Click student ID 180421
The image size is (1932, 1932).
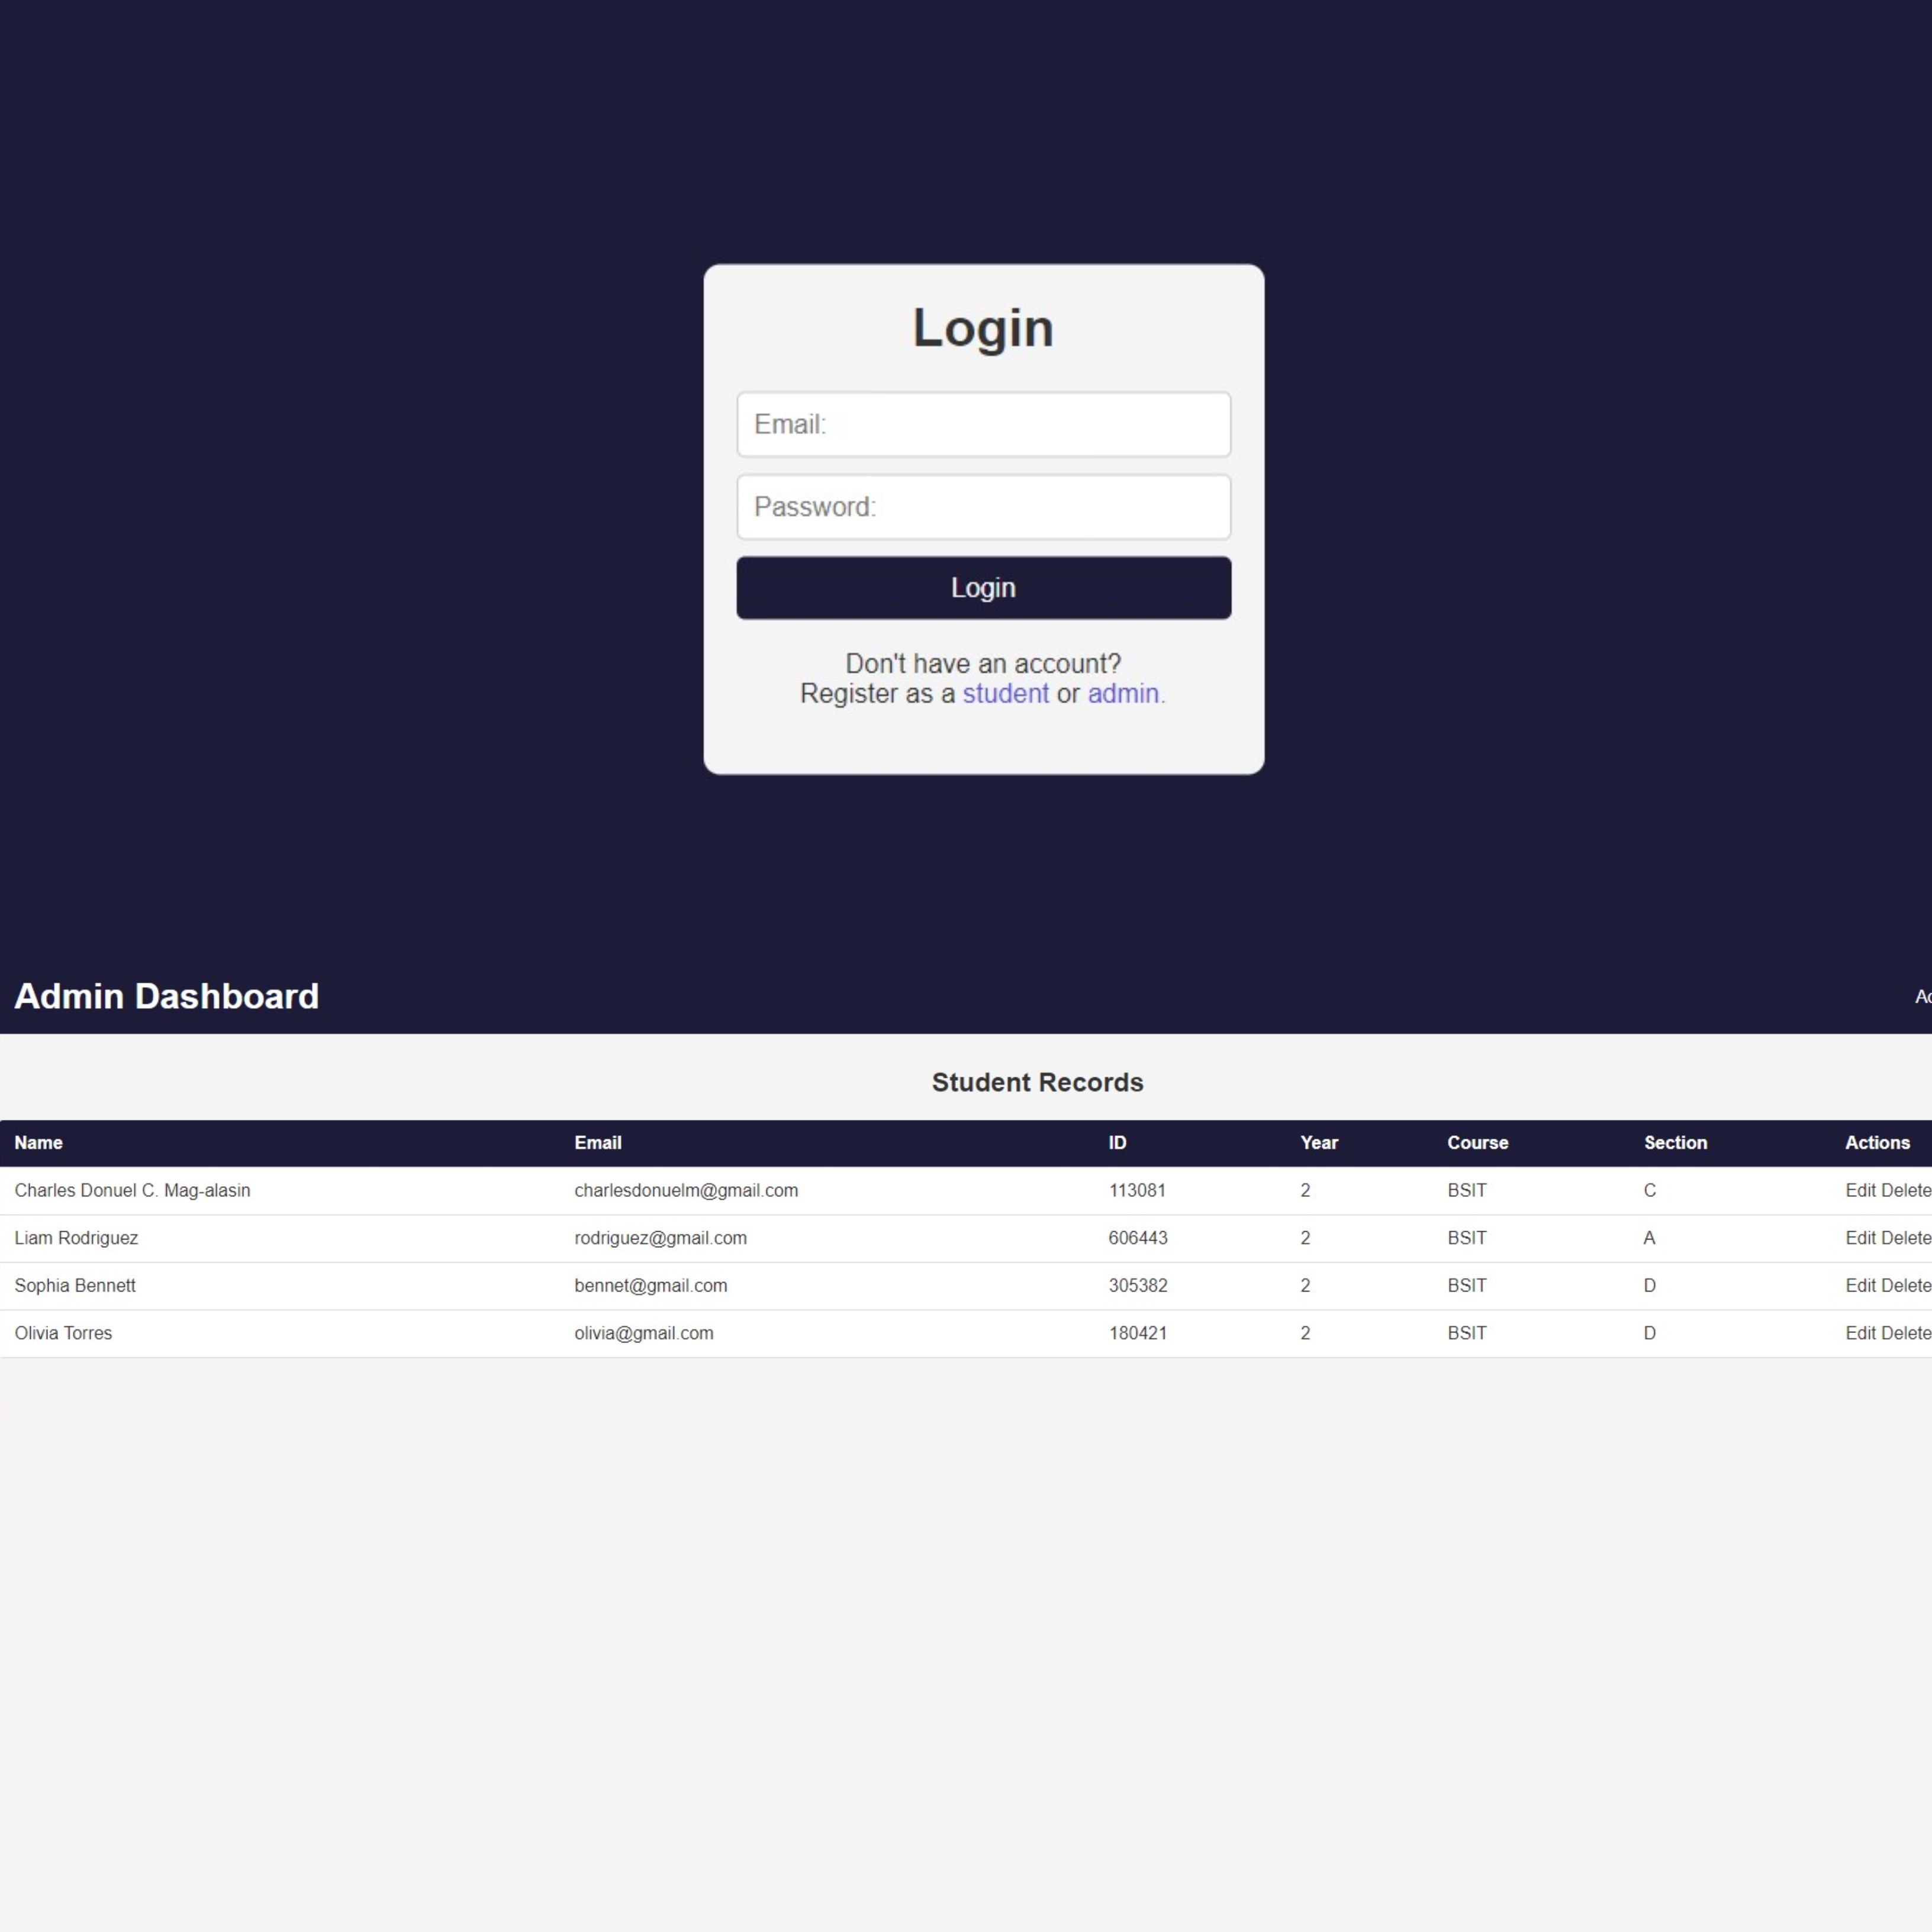1137,1333
